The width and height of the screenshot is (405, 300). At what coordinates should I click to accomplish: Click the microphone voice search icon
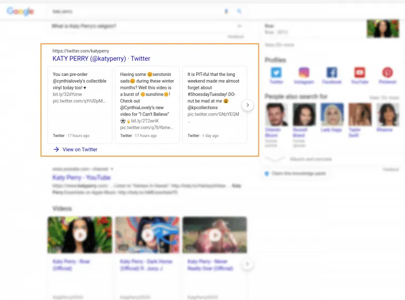pyautogui.click(x=226, y=11)
